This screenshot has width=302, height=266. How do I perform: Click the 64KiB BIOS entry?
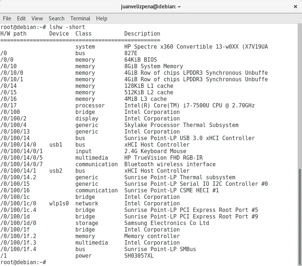pyautogui.click(x=141, y=60)
